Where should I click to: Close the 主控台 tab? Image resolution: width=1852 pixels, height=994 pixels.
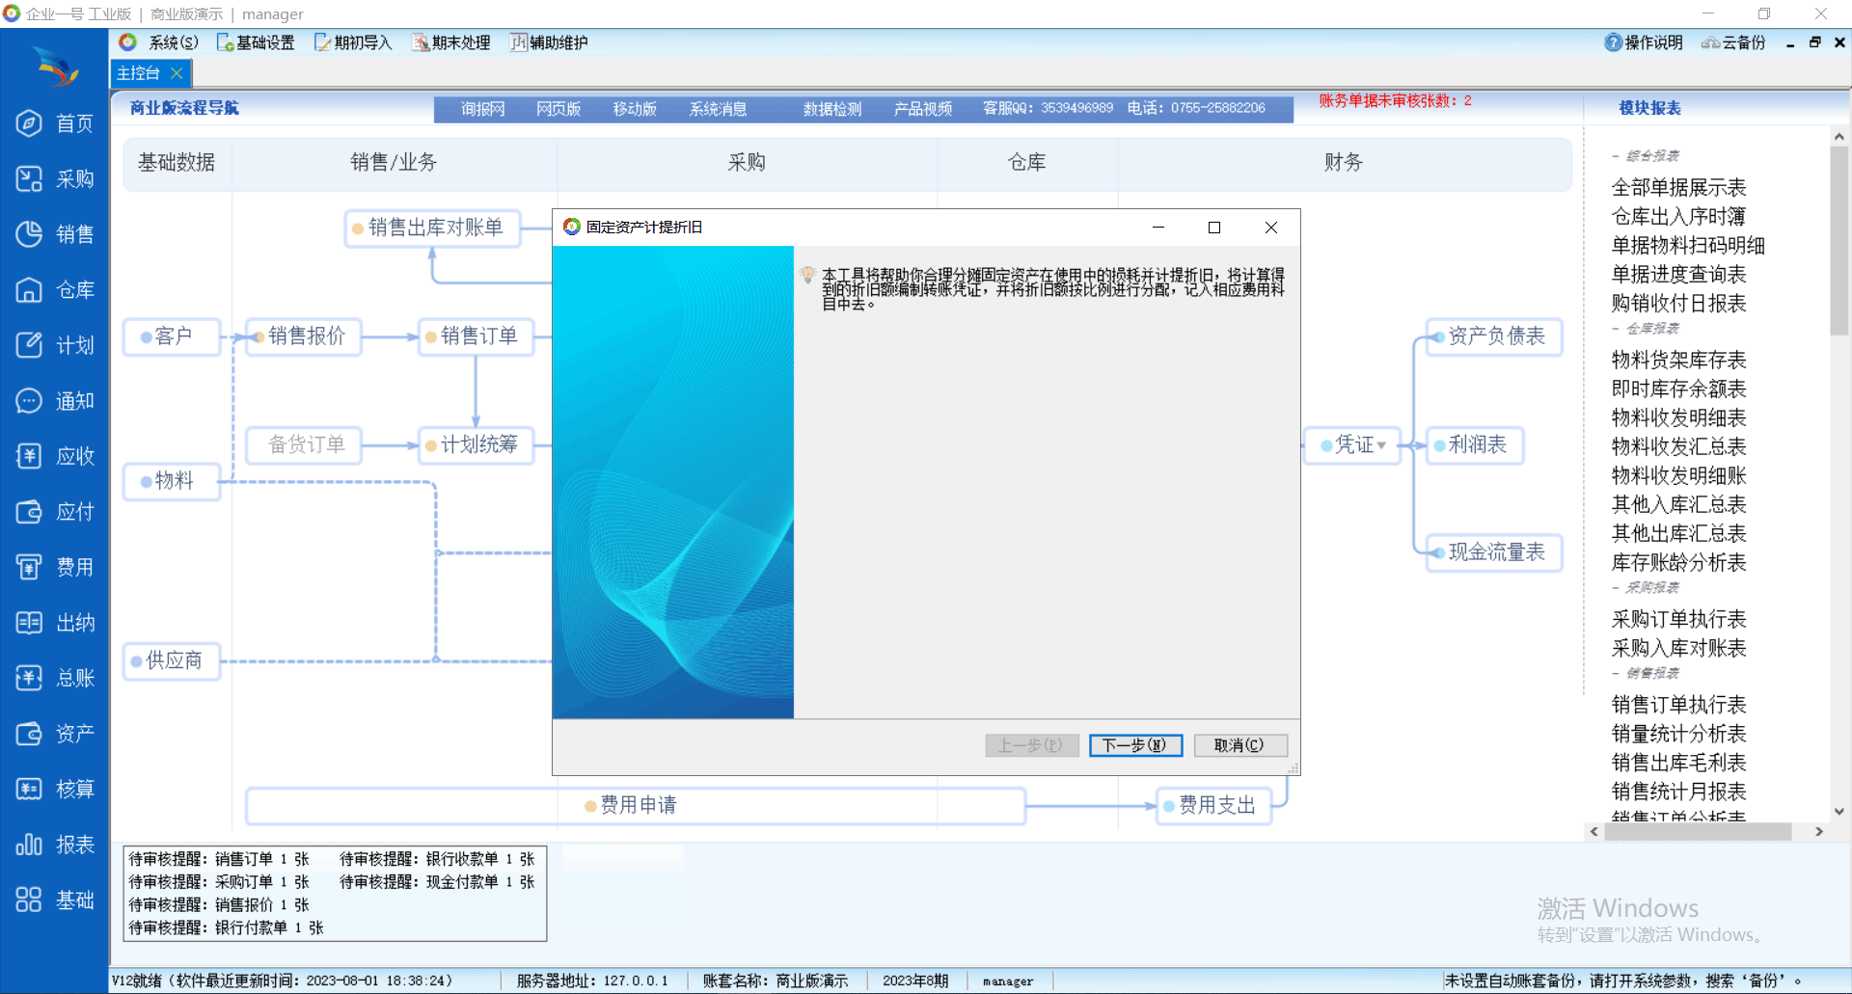(177, 73)
